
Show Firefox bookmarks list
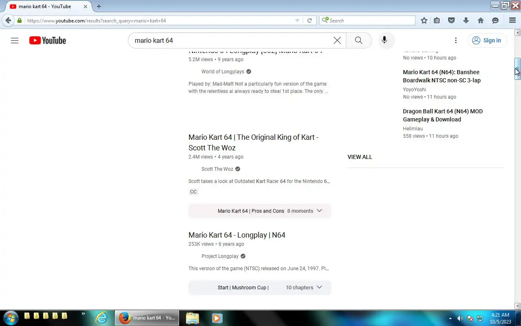437,20
